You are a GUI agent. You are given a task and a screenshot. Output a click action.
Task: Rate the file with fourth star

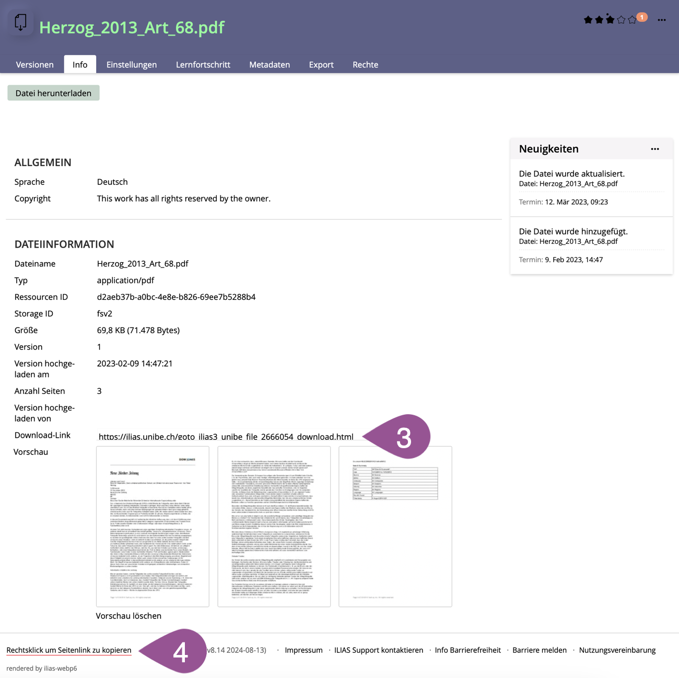point(621,20)
